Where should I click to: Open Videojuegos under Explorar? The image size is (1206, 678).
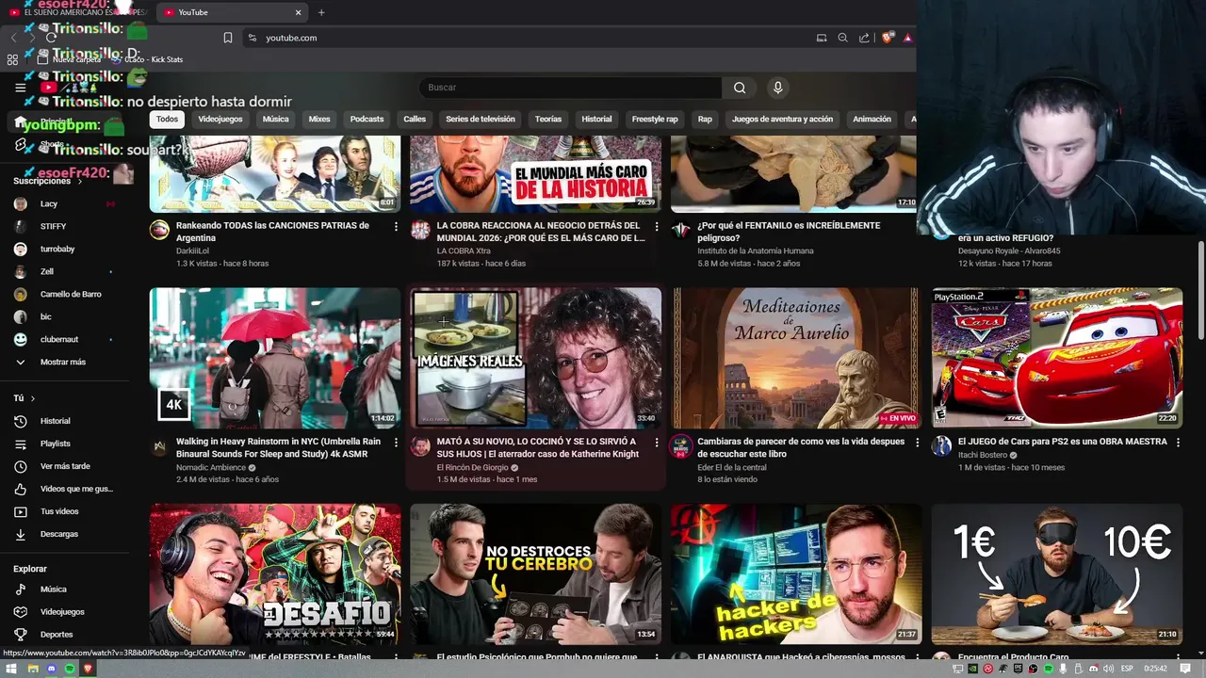point(61,611)
